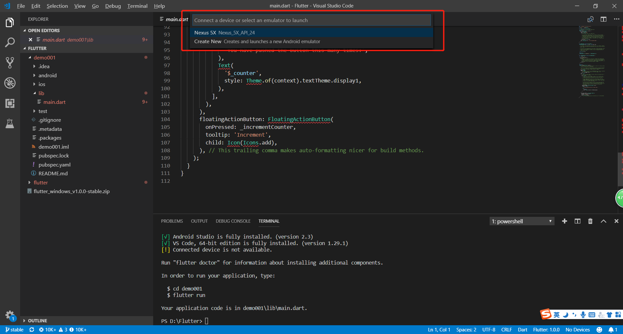
Task: Focus the device selection input field
Action: 311,20
